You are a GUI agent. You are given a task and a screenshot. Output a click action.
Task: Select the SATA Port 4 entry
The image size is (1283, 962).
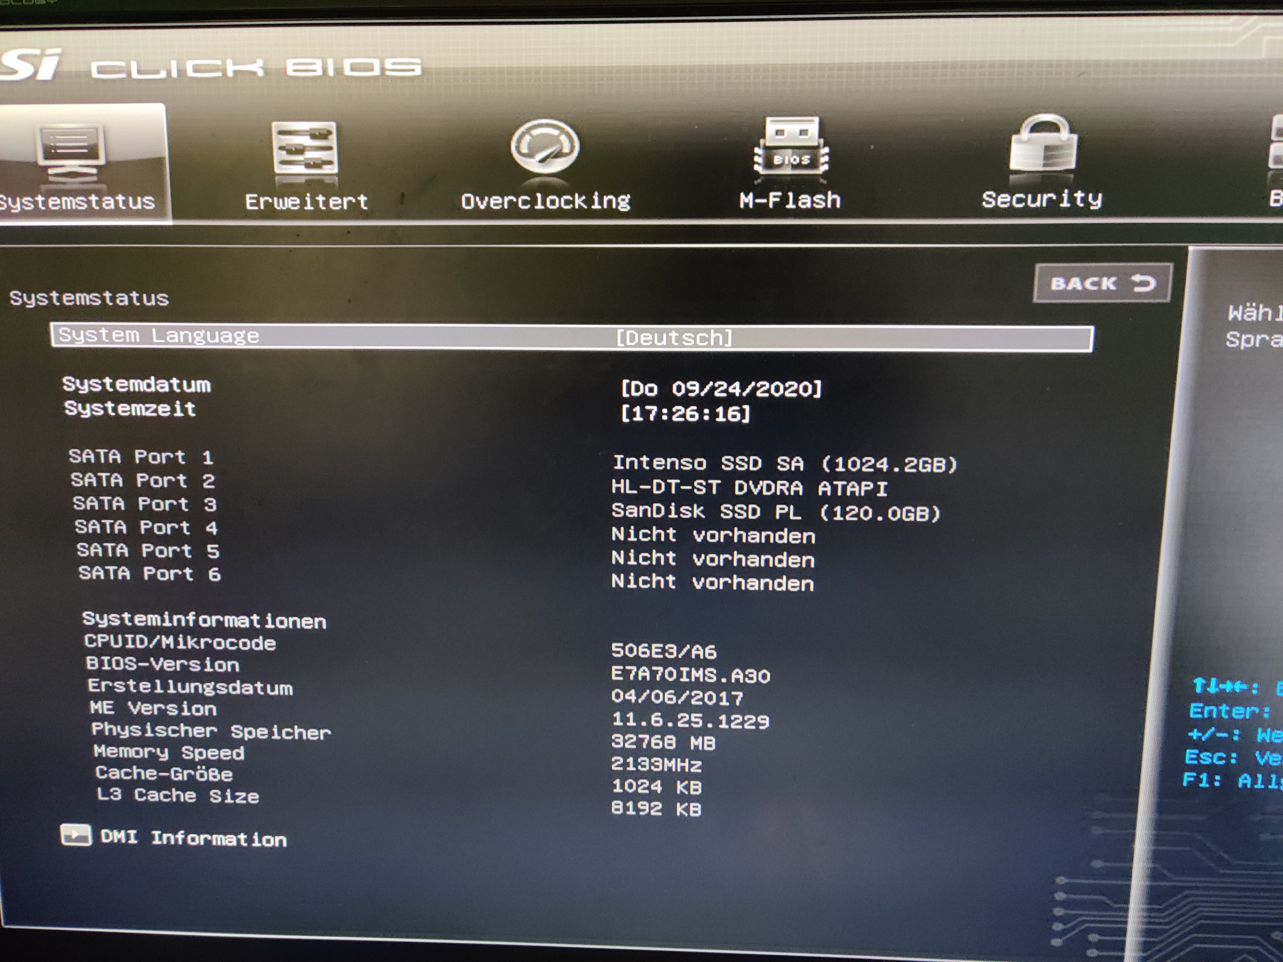pyautogui.click(x=147, y=527)
